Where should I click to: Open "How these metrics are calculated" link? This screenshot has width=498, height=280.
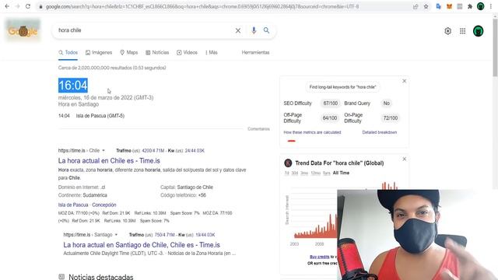312,132
